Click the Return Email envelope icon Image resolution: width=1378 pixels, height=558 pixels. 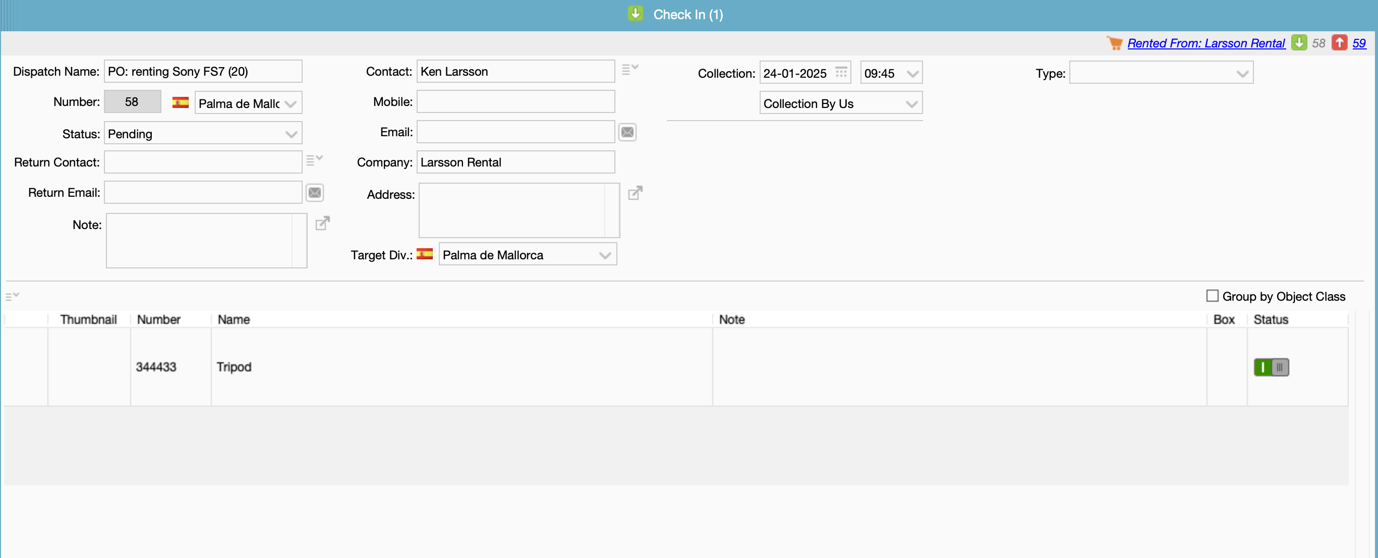(x=315, y=193)
